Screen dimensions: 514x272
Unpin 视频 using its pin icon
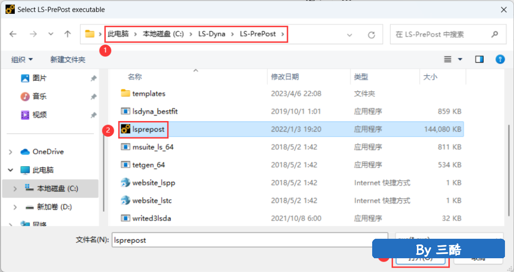[x=94, y=115]
